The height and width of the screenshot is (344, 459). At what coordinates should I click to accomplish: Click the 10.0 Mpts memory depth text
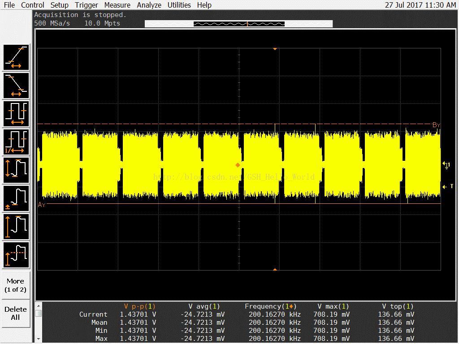coord(102,23)
